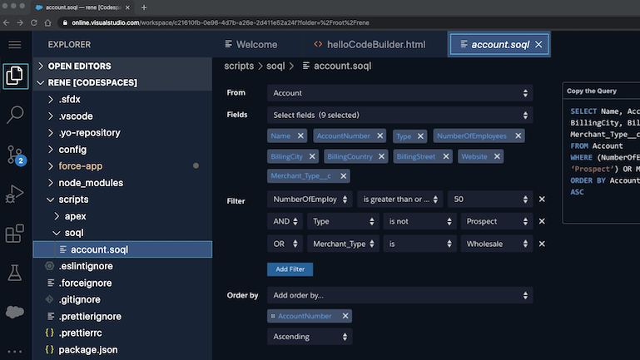Click the Add Filter button
The height and width of the screenshot is (360, 640).
tap(290, 269)
